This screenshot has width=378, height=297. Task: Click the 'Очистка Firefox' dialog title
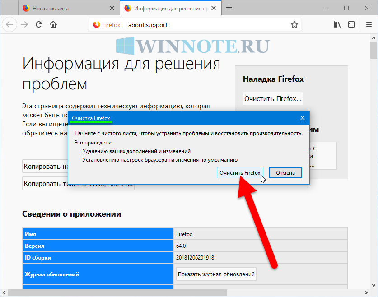pos(91,118)
